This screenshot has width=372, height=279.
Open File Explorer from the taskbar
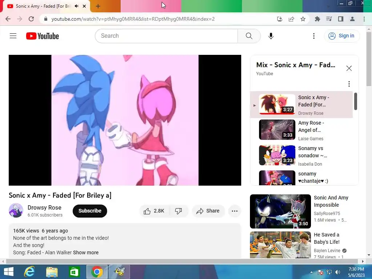tap(52, 272)
